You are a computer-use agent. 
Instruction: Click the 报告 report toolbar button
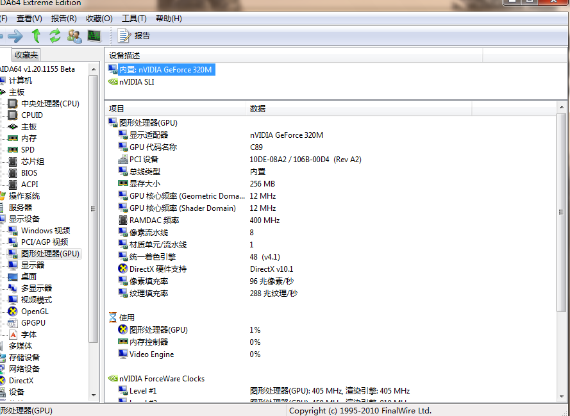134,36
